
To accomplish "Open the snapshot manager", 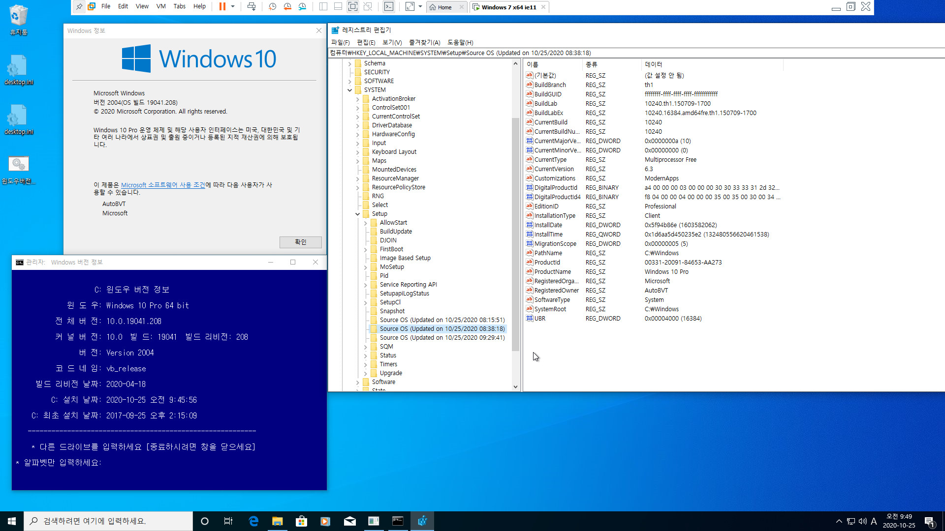I will [x=302, y=6].
